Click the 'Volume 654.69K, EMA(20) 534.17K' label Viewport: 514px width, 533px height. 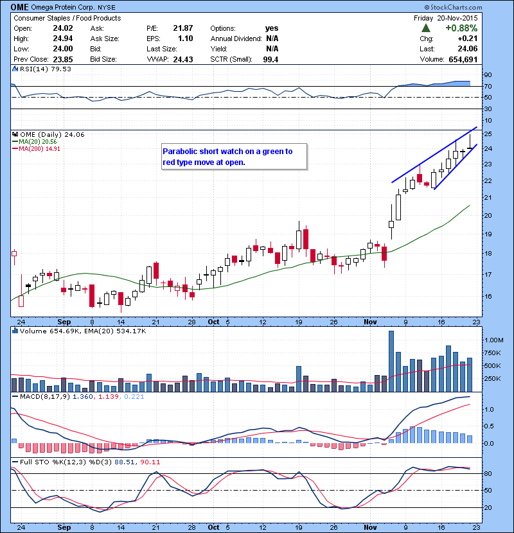coord(83,331)
